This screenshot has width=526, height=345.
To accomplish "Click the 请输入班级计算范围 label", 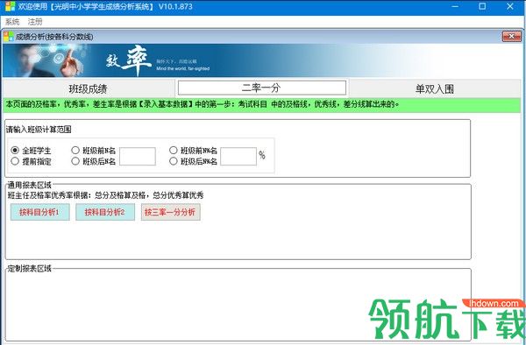I will coord(39,130).
